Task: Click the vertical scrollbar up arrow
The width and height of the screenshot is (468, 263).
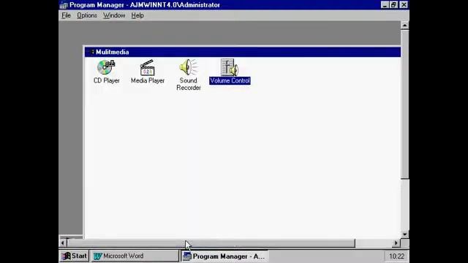Action: tap(404, 26)
